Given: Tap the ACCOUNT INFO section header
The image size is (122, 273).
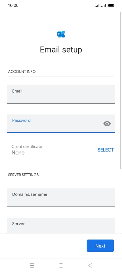Looking at the screenshot, I should (x=22, y=72).
